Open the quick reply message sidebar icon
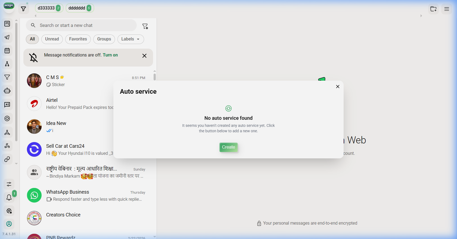Image resolution: width=457 pixels, height=239 pixels. [7, 105]
